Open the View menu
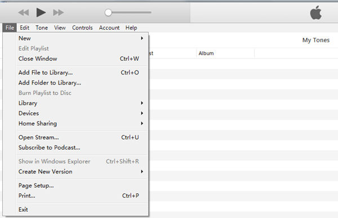This screenshot has width=338, height=218. [60, 28]
